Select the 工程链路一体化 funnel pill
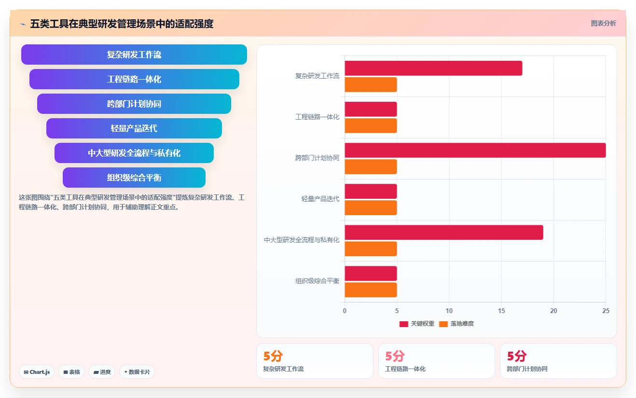Image resolution: width=636 pixels, height=398 pixels. click(x=134, y=79)
